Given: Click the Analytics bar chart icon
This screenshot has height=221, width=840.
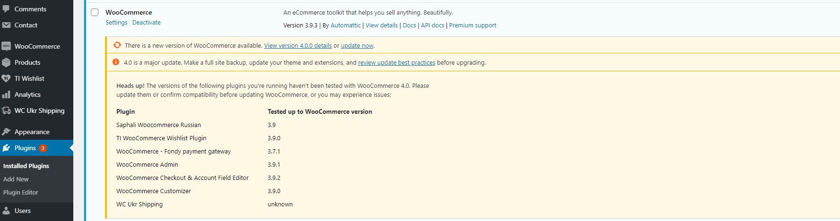Looking at the screenshot, I should (6, 94).
